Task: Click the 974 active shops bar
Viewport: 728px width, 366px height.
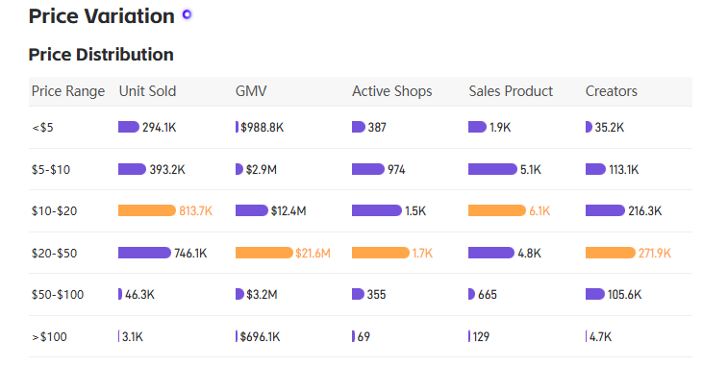Action: 368,169
